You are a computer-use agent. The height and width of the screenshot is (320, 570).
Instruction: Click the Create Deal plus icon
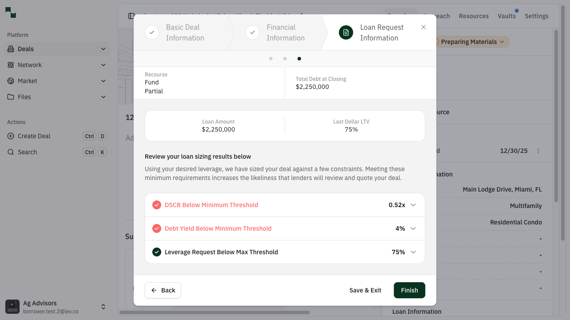(11, 136)
